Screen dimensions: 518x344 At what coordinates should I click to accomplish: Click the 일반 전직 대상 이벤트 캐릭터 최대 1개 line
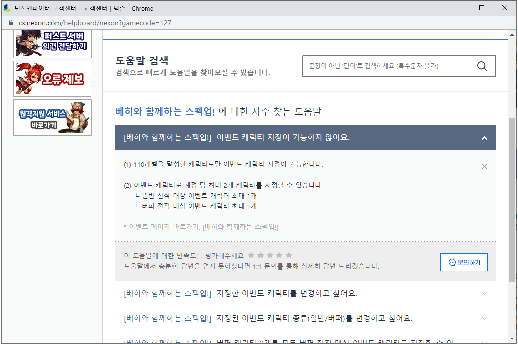tap(196, 196)
